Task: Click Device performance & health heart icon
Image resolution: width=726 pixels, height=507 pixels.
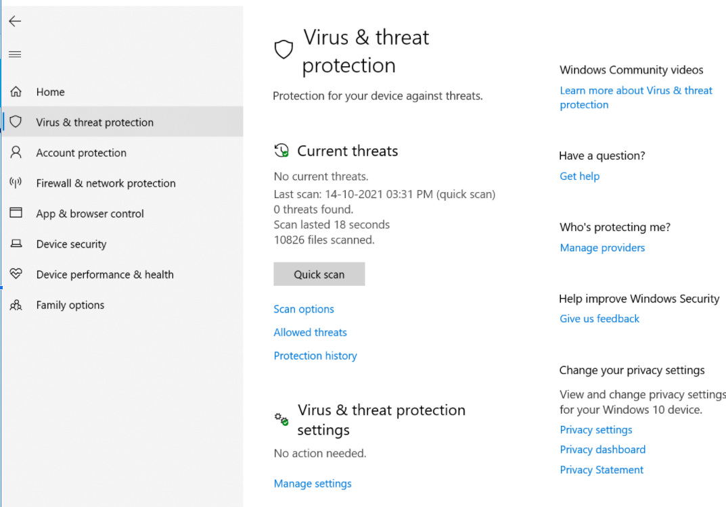Action: [x=16, y=274]
